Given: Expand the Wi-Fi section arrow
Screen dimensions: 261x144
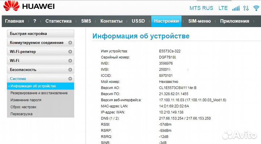Looking at the screenshot, I should [x=70, y=61].
